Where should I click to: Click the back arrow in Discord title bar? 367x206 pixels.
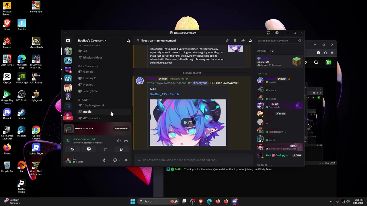click(66, 33)
